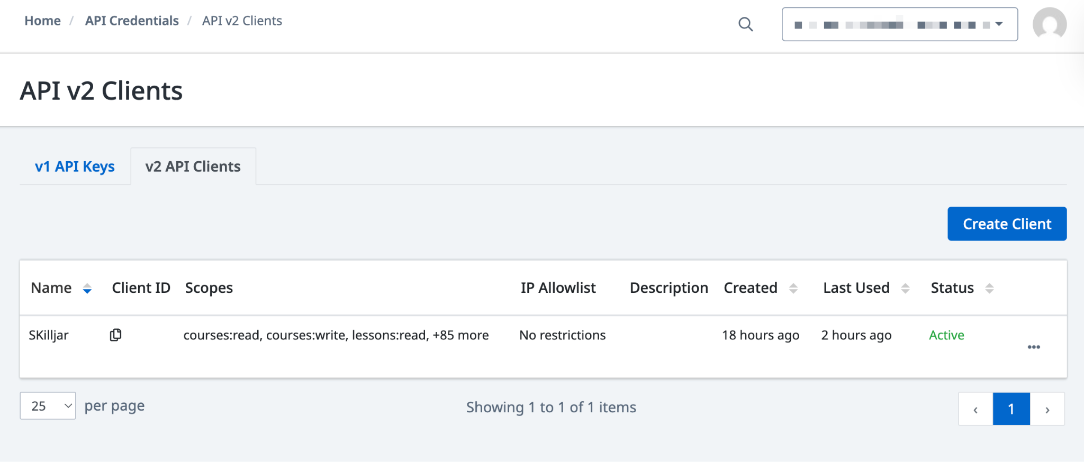1084x462 pixels.
Task: Expand the blurred account selector dropdown
Action: pyautogui.click(x=900, y=24)
